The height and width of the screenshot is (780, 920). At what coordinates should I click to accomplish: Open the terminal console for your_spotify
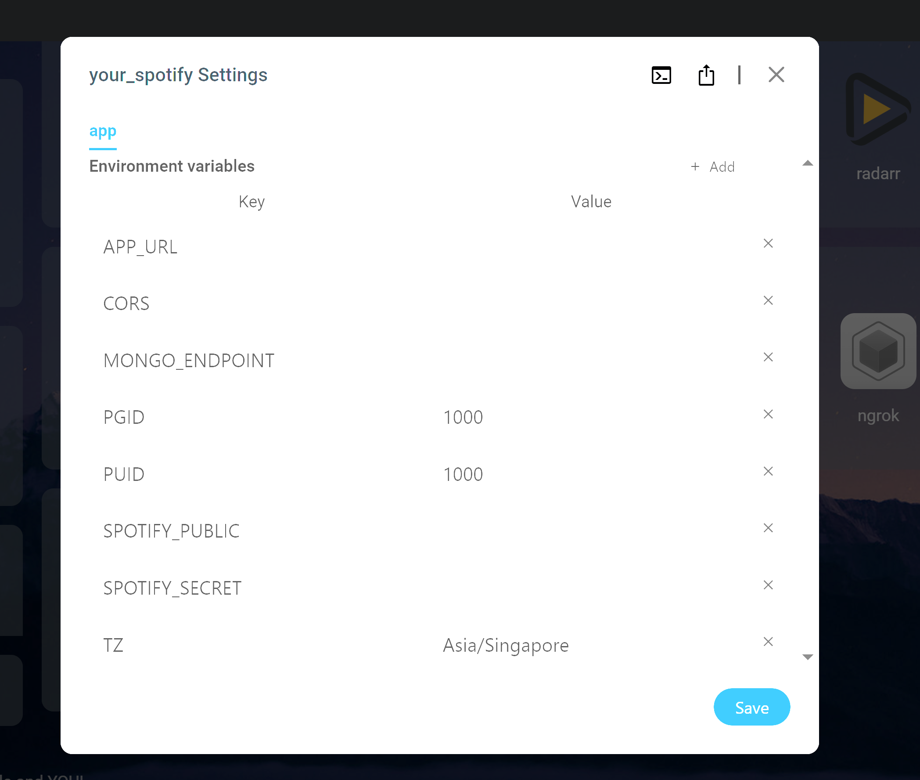click(x=661, y=75)
